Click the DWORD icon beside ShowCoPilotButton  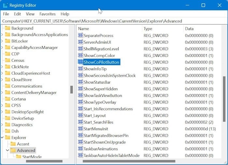tap(80, 62)
